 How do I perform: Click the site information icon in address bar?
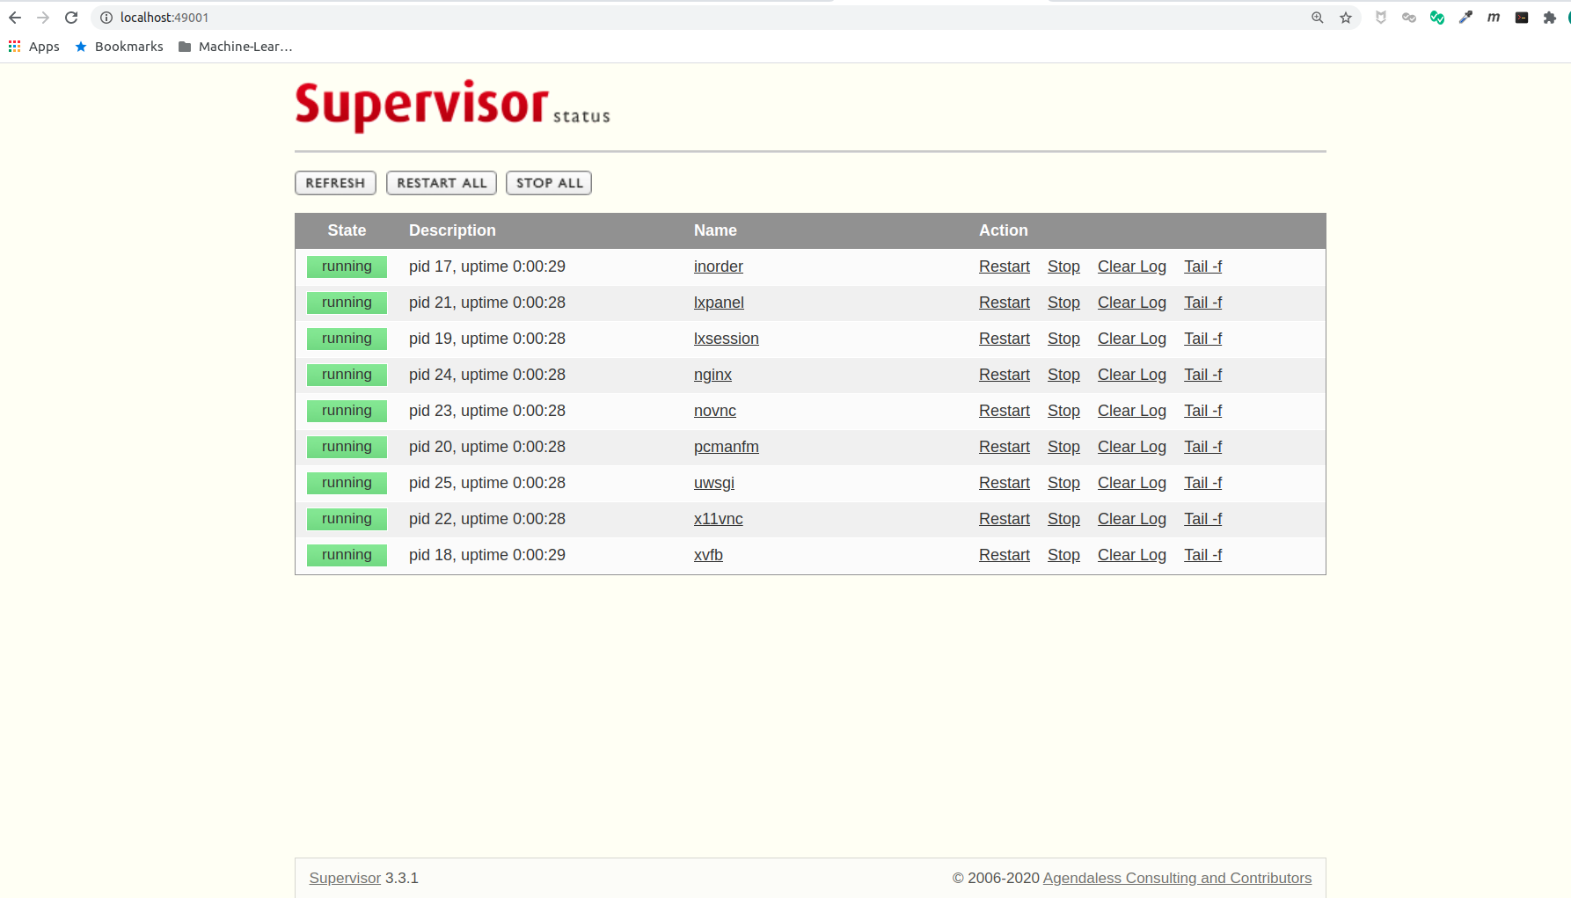pos(106,18)
